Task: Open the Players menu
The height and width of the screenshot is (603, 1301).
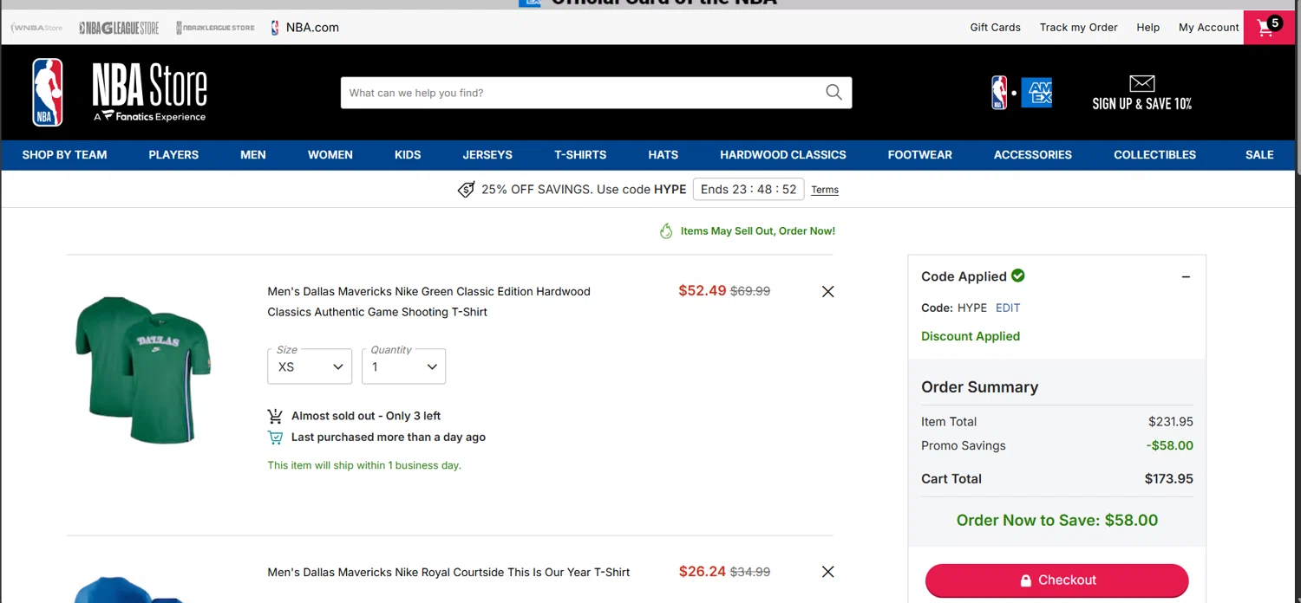Action: pyautogui.click(x=173, y=155)
